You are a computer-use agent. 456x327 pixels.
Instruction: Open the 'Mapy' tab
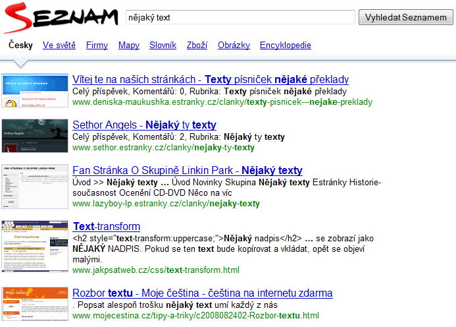129,45
